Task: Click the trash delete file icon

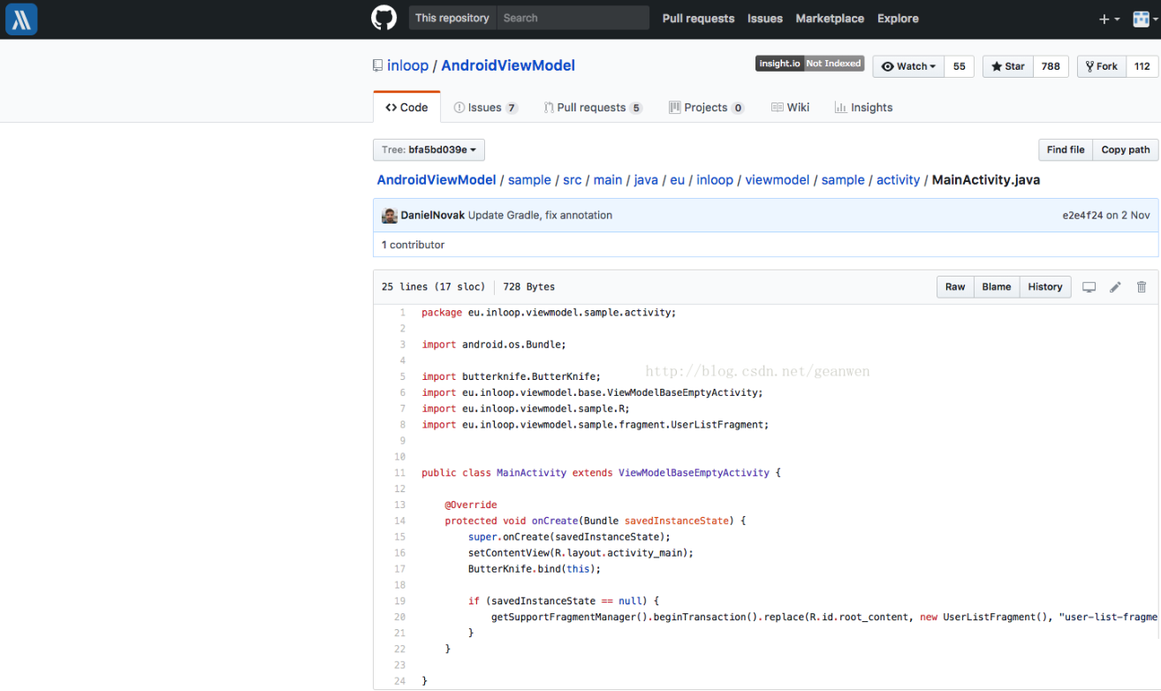Action: [1142, 287]
